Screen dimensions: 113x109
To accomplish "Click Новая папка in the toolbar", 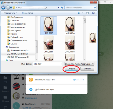I will tap(27, 13).
